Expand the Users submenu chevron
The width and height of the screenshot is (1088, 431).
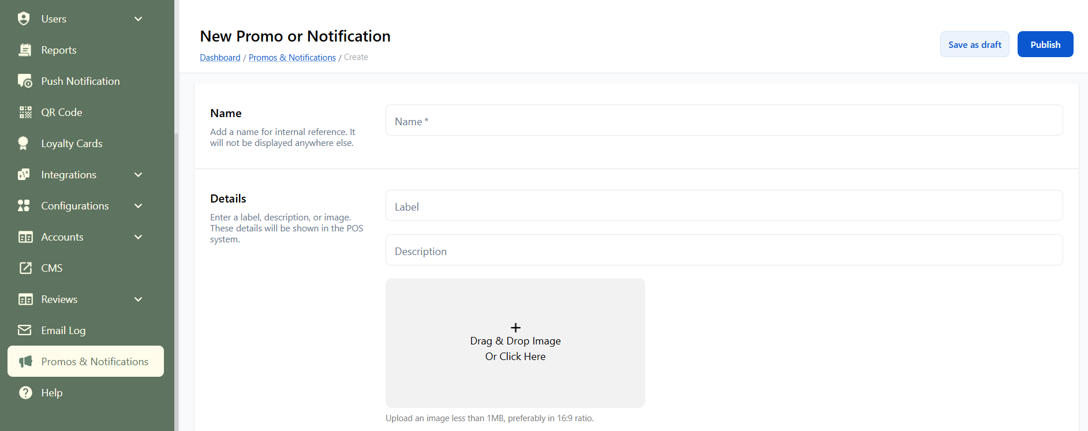[139, 19]
